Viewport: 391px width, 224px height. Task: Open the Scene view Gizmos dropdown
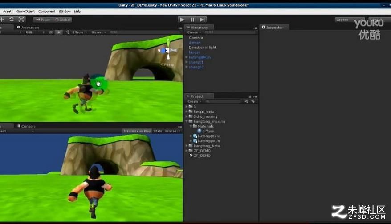(99, 32)
